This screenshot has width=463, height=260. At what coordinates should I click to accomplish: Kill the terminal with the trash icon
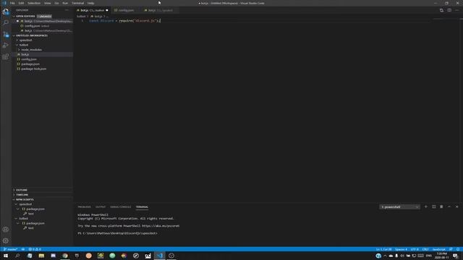pos(441,207)
